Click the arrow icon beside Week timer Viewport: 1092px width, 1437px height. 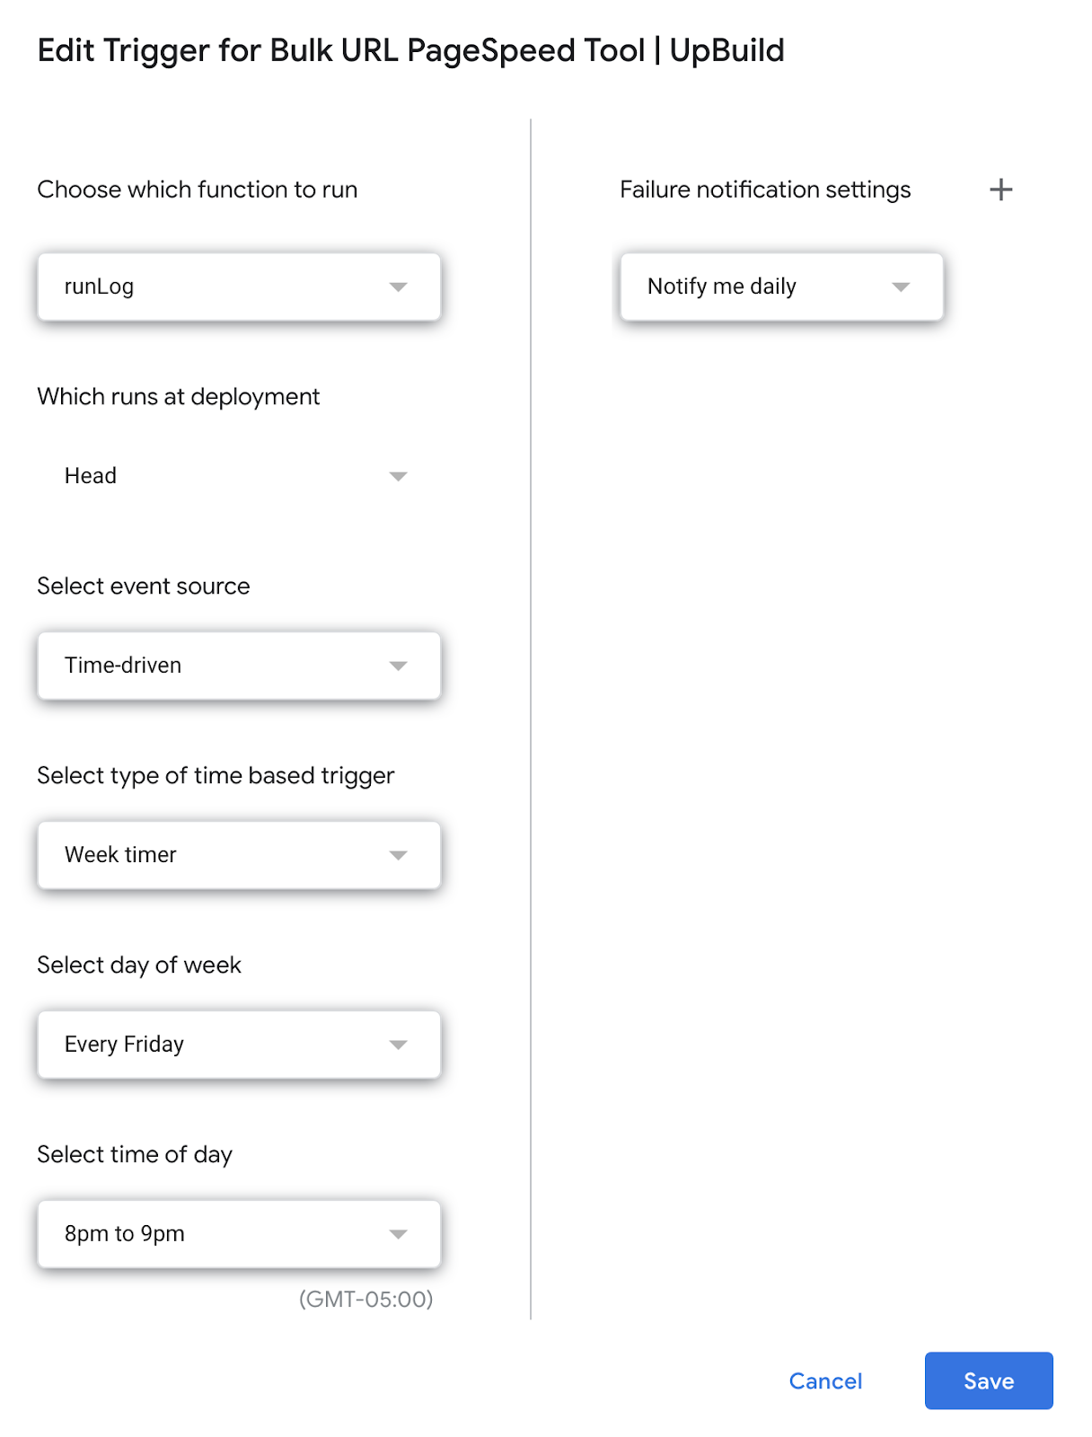pyautogui.click(x=398, y=855)
